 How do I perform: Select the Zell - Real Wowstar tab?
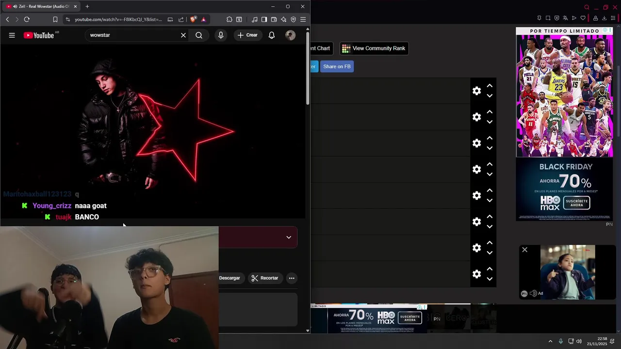(41, 6)
